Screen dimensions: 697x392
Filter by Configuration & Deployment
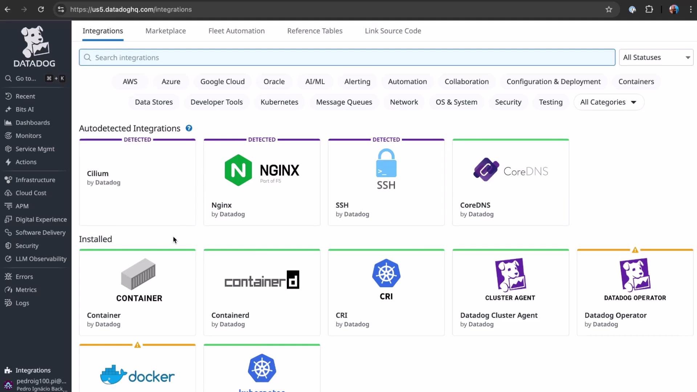[554, 82]
